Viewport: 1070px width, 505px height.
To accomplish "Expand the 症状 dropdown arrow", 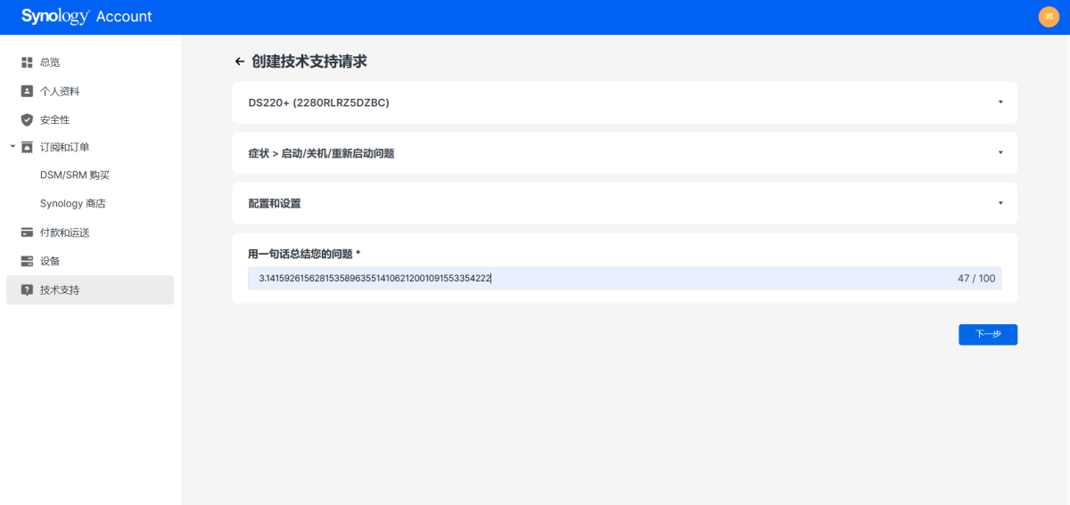I will (1000, 152).
